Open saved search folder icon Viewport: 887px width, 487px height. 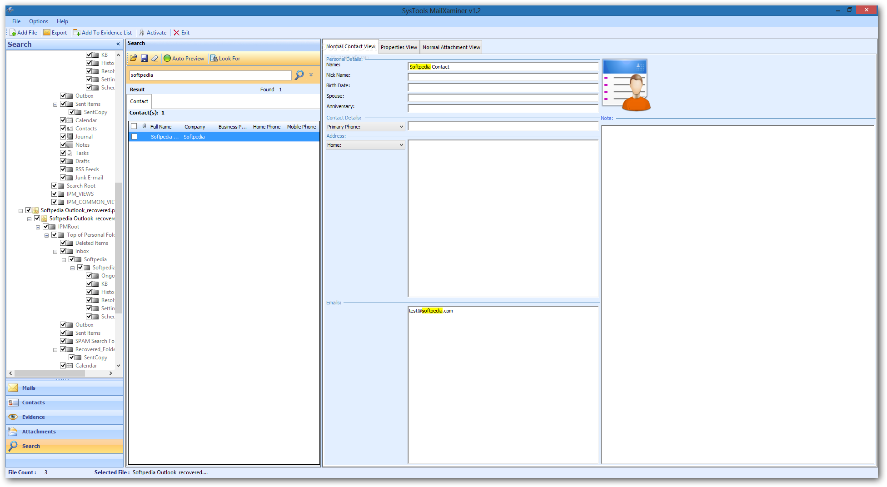134,58
